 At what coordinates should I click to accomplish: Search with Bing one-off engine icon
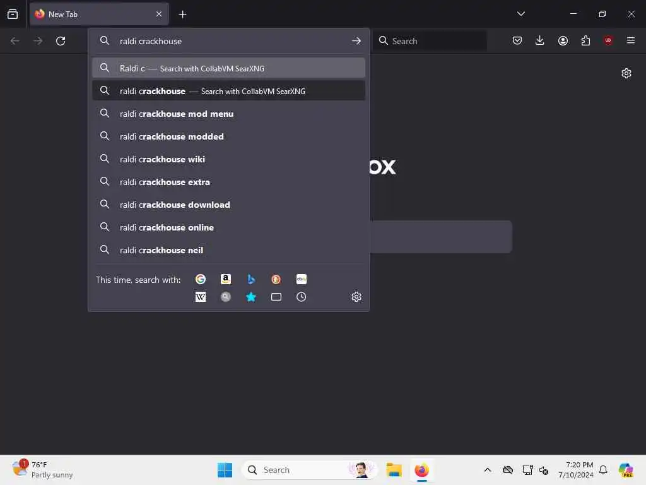pos(251,279)
